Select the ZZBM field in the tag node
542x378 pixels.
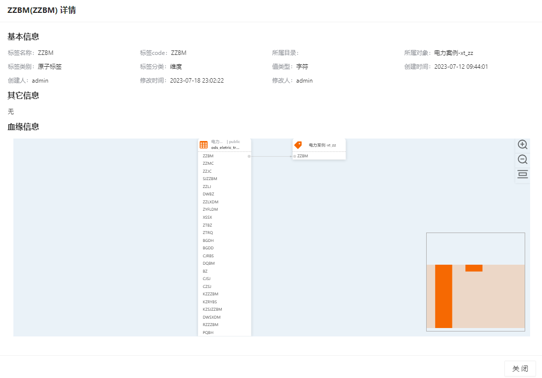(302, 156)
